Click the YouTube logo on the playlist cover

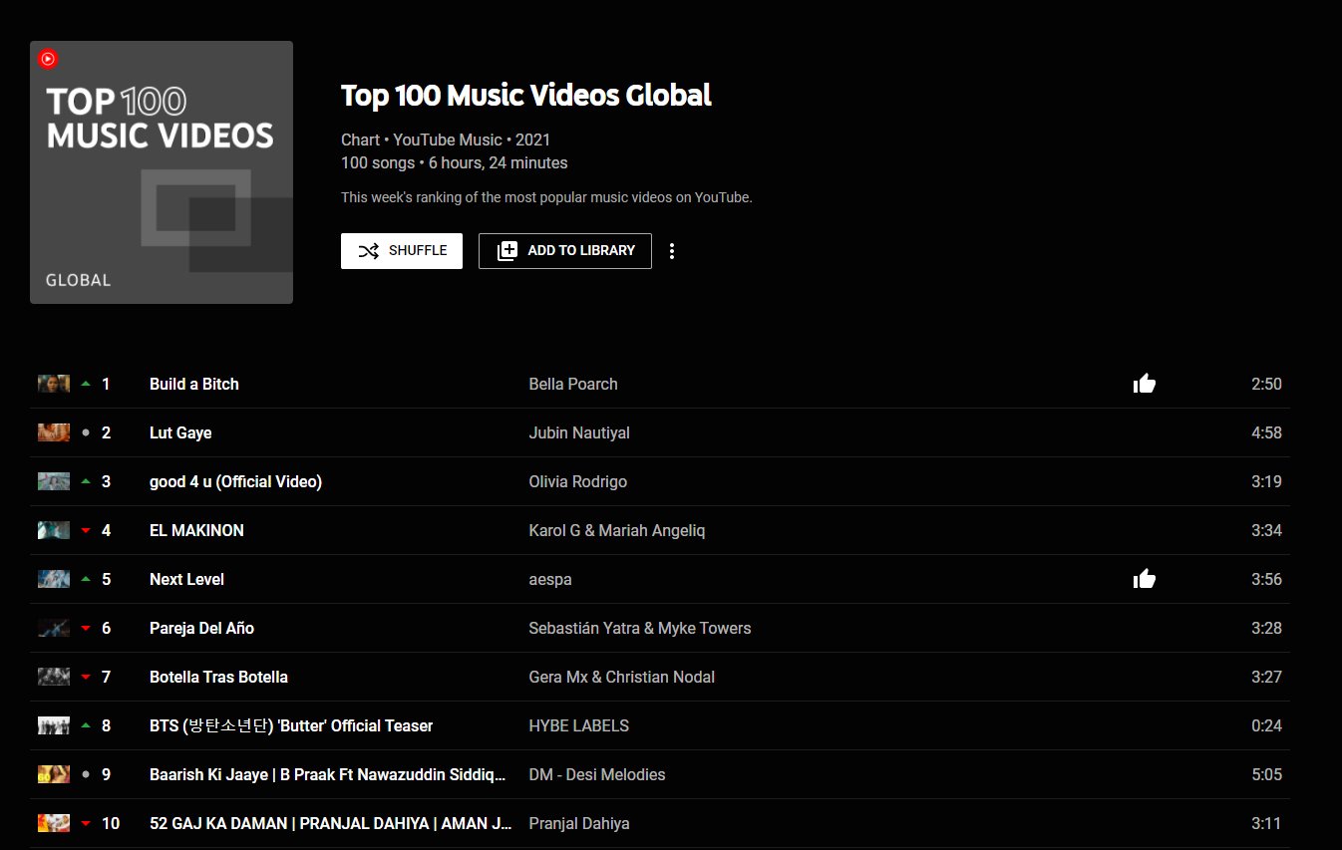tap(48, 59)
